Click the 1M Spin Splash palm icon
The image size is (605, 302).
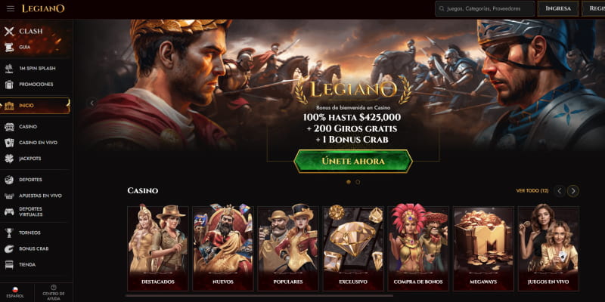point(9,68)
